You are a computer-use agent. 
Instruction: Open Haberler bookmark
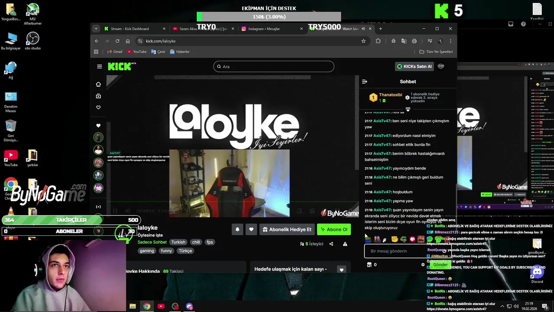[180, 52]
